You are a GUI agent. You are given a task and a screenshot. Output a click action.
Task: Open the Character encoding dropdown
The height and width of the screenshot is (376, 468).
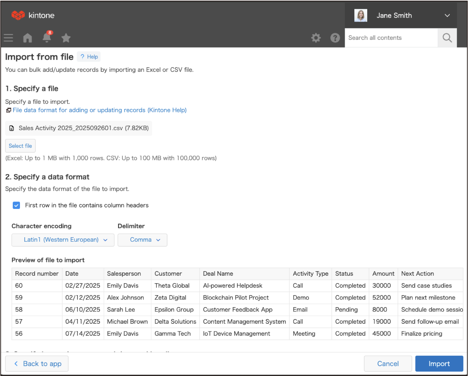click(x=63, y=240)
